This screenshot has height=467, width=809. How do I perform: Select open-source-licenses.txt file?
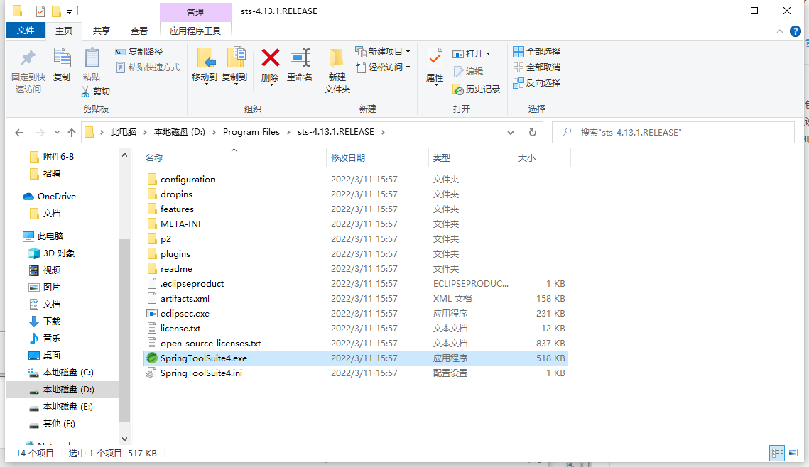tap(355, 344)
